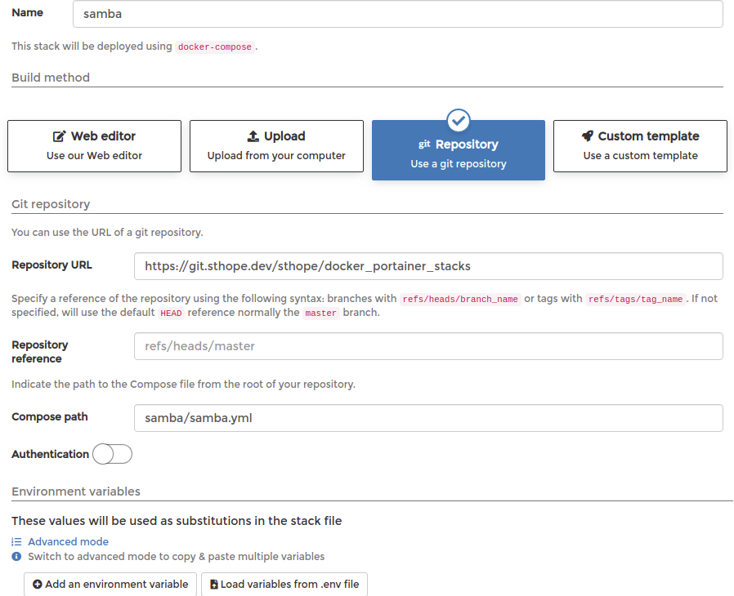Image resolution: width=734 pixels, height=596 pixels.
Task: Click the Custom template rocket icon
Action: 588,136
